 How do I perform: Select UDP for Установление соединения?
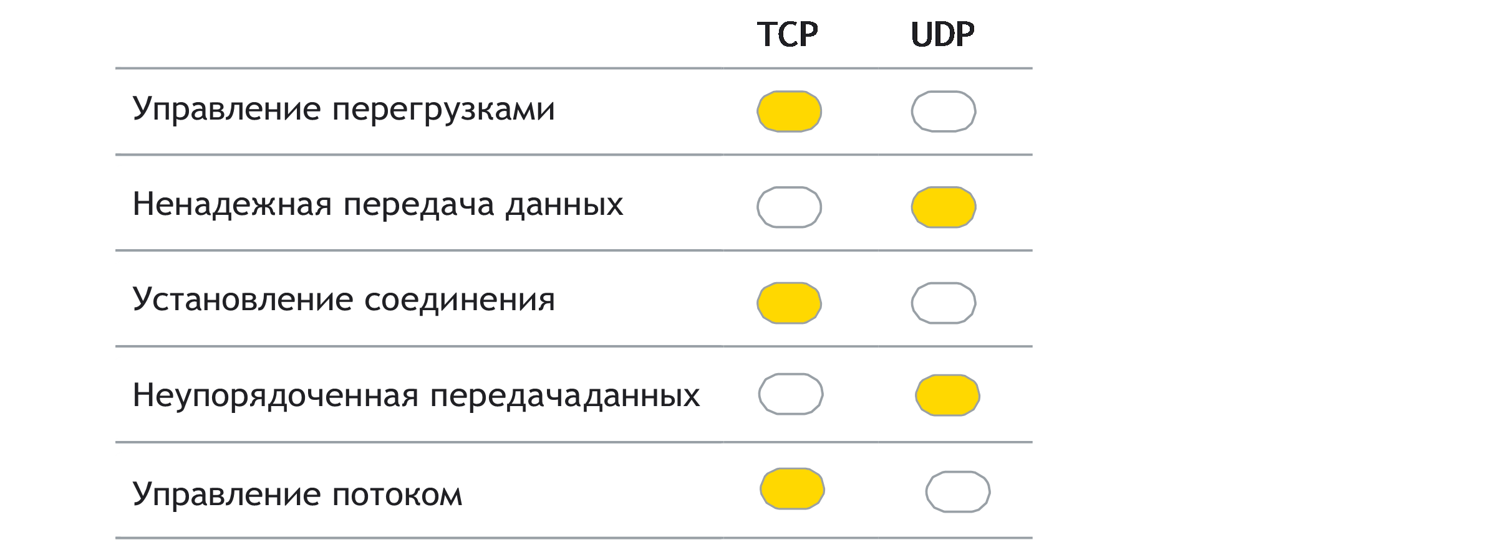pyautogui.click(x=944, y=303)
